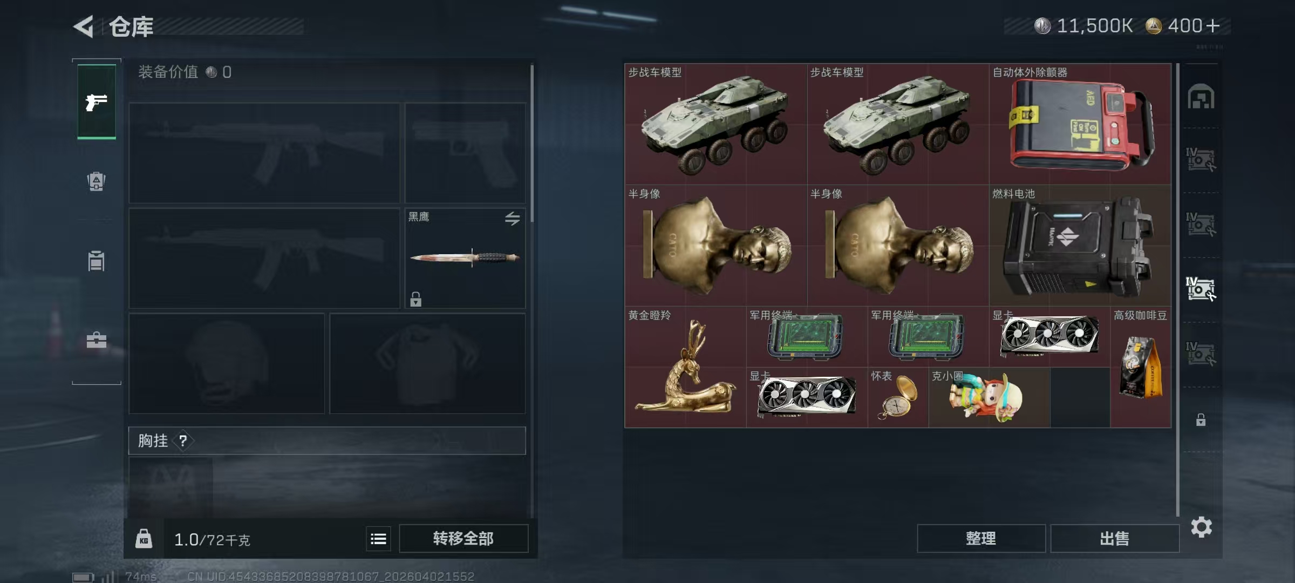
Task: Open warehouse settings gear icon
Action: pos(1201,527)
